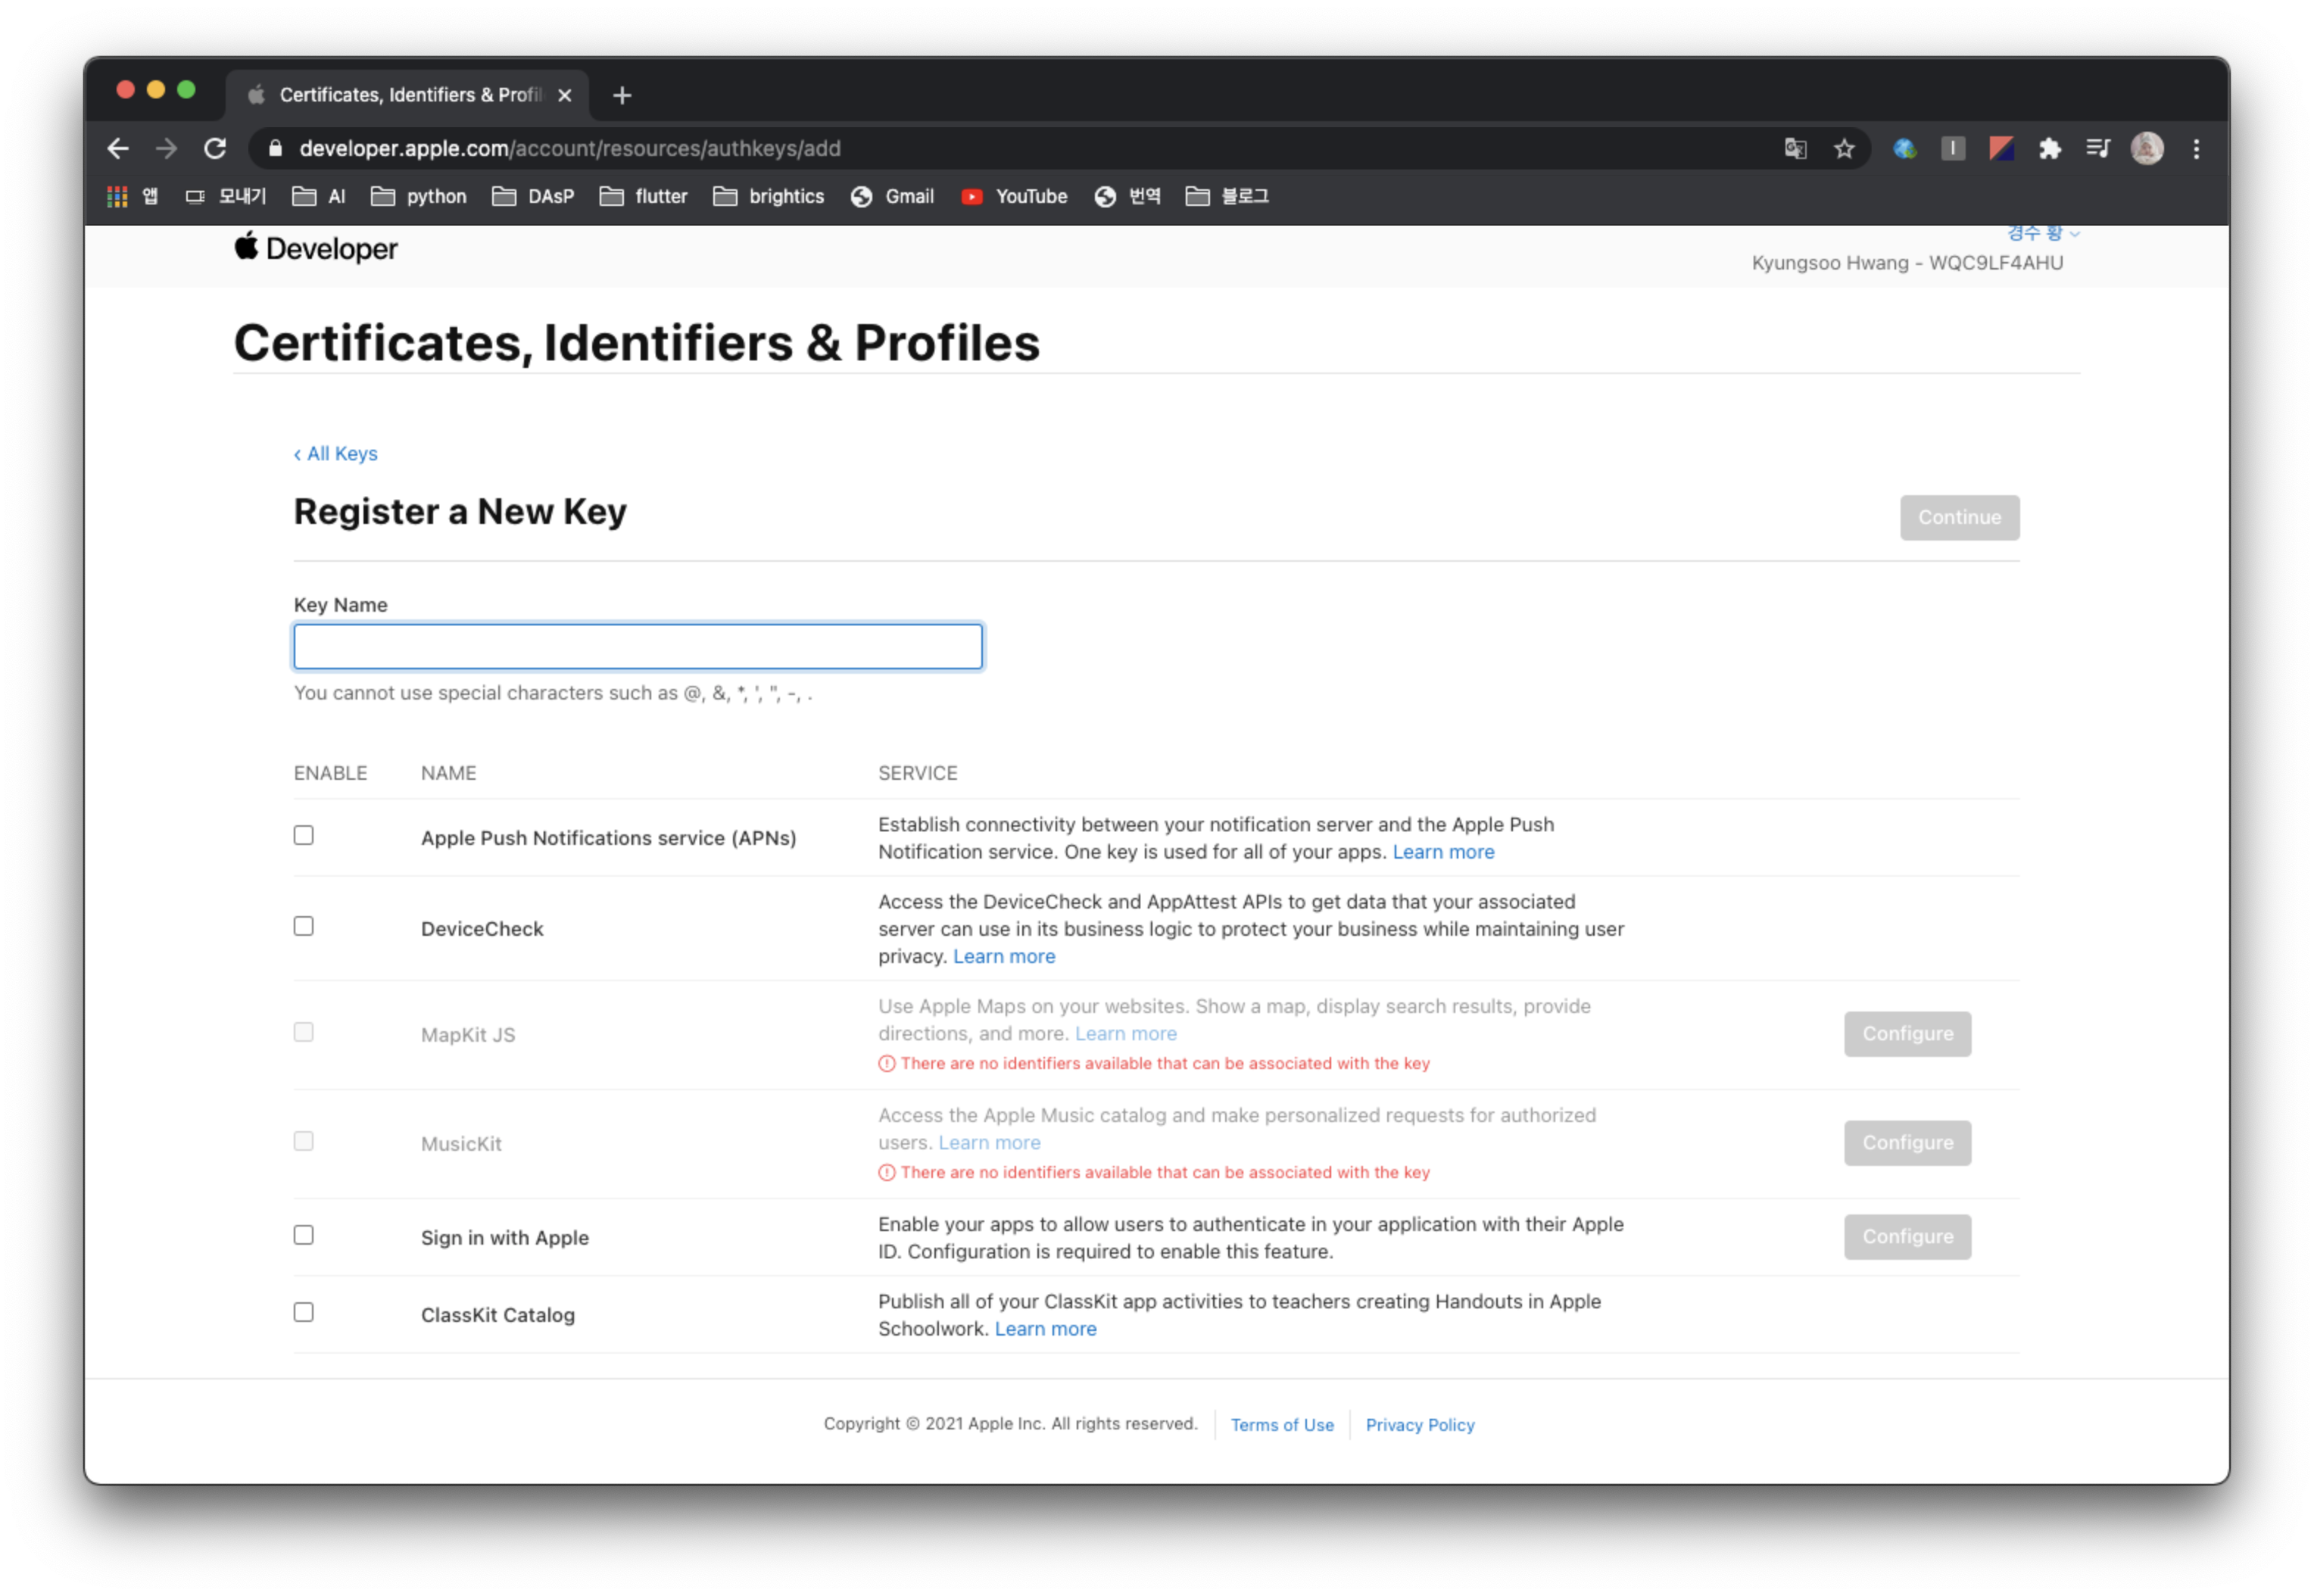This screenshot has height=1596, width=2314.
Task: Open a new tab with plus button
Action: coord(622,95)
